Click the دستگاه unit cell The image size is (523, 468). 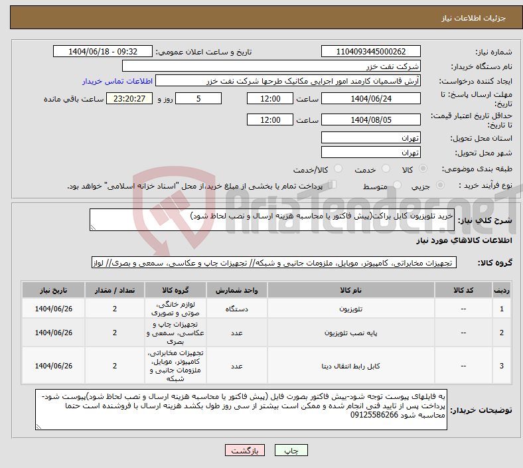(236, 309)
